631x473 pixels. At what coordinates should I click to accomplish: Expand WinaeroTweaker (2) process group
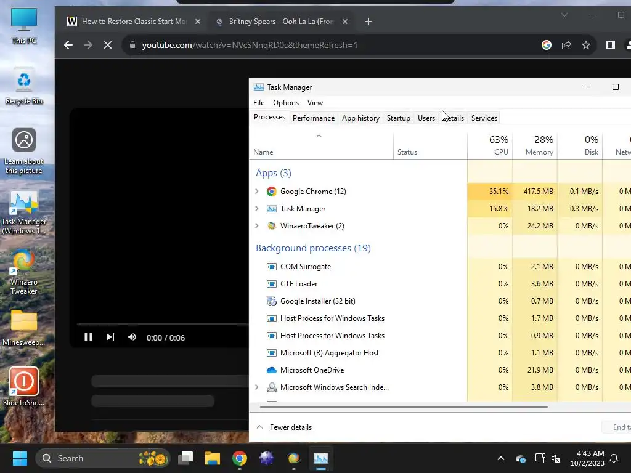click(257, 226)
